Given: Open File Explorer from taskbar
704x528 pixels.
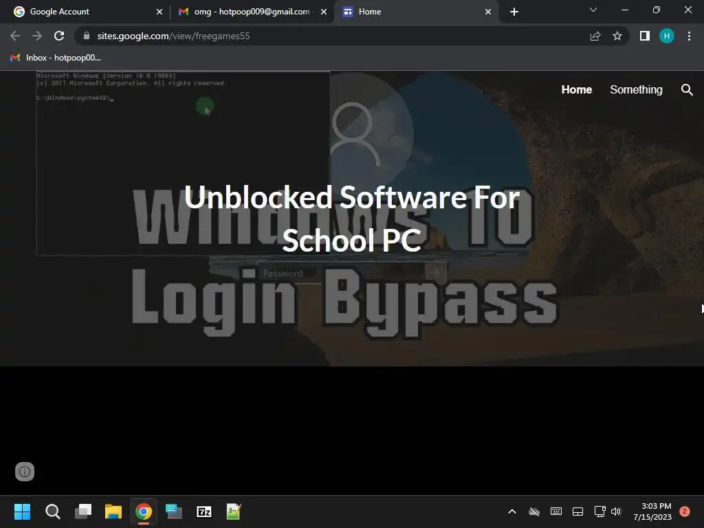Looking at the screenshot, I should (x=113, y=511).
